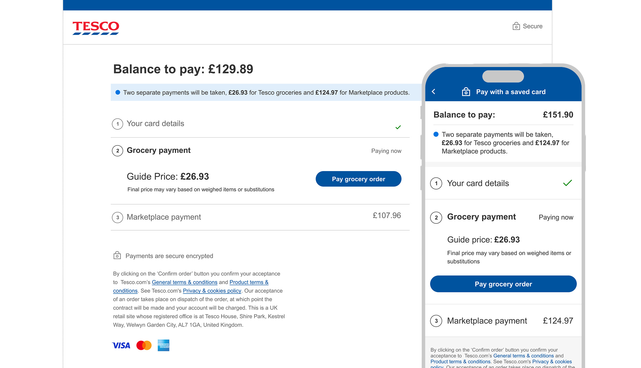Viewport: 641px width, 368px height.
Task: Tap the green checkmark on mobile card details
Action: (x=567, y=183)
